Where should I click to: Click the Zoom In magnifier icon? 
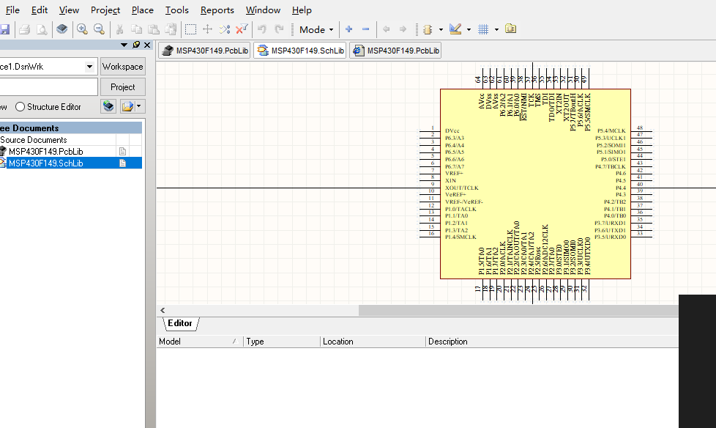82,29
